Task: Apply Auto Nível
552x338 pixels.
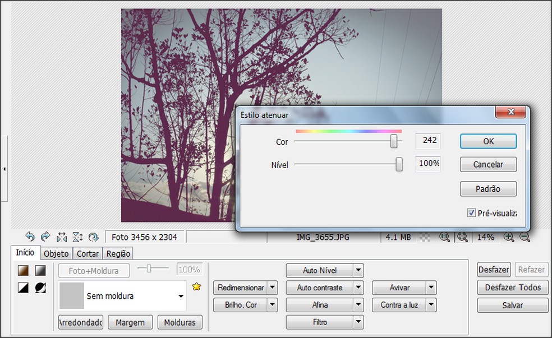Action: 320,270
